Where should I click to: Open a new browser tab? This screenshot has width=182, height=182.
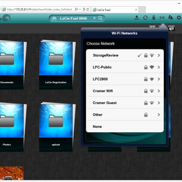[x=142, y=10]
